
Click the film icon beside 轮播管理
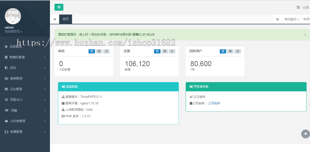7,132
